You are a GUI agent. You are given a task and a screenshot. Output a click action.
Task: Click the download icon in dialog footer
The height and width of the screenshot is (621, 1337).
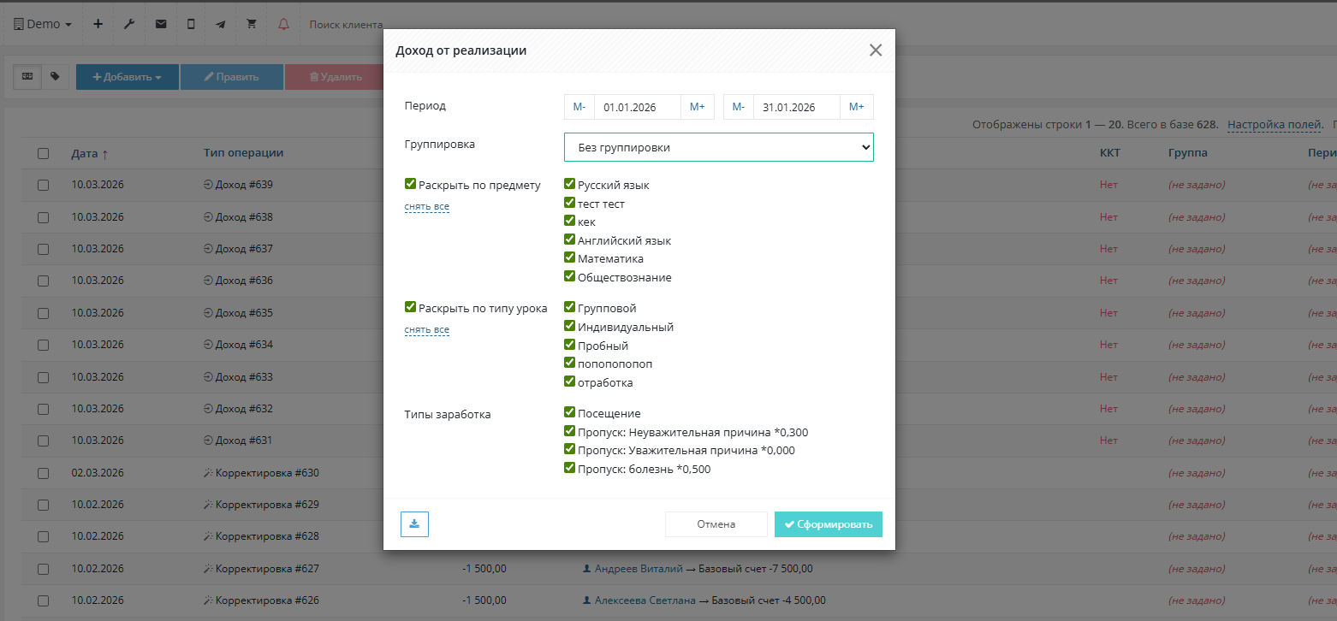(414, 523)
